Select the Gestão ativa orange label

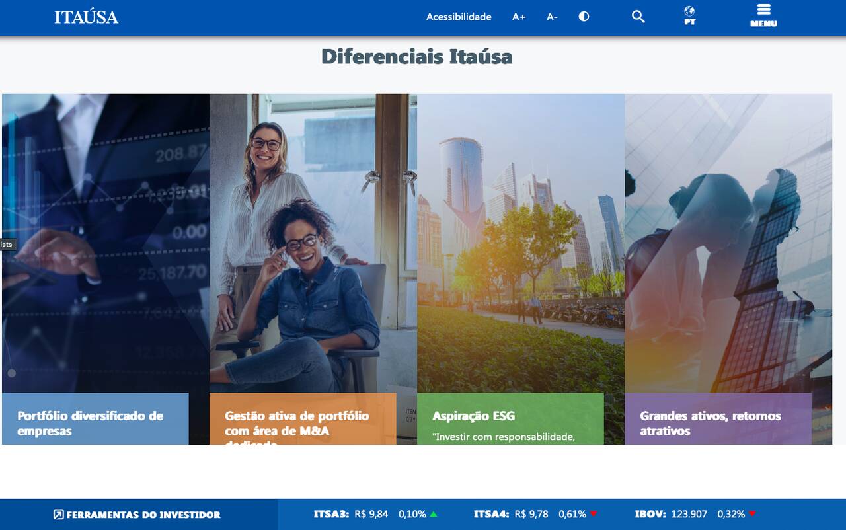(x=303, y=419)
